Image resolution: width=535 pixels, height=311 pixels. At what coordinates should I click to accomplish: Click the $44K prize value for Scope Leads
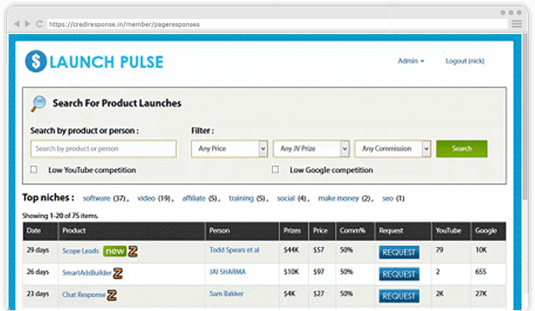pos(291,250)
